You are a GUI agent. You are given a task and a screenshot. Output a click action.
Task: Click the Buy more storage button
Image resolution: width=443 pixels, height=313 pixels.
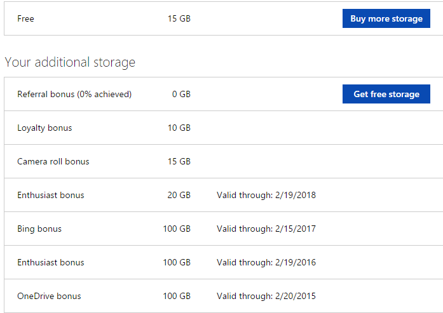coord(386,18)
